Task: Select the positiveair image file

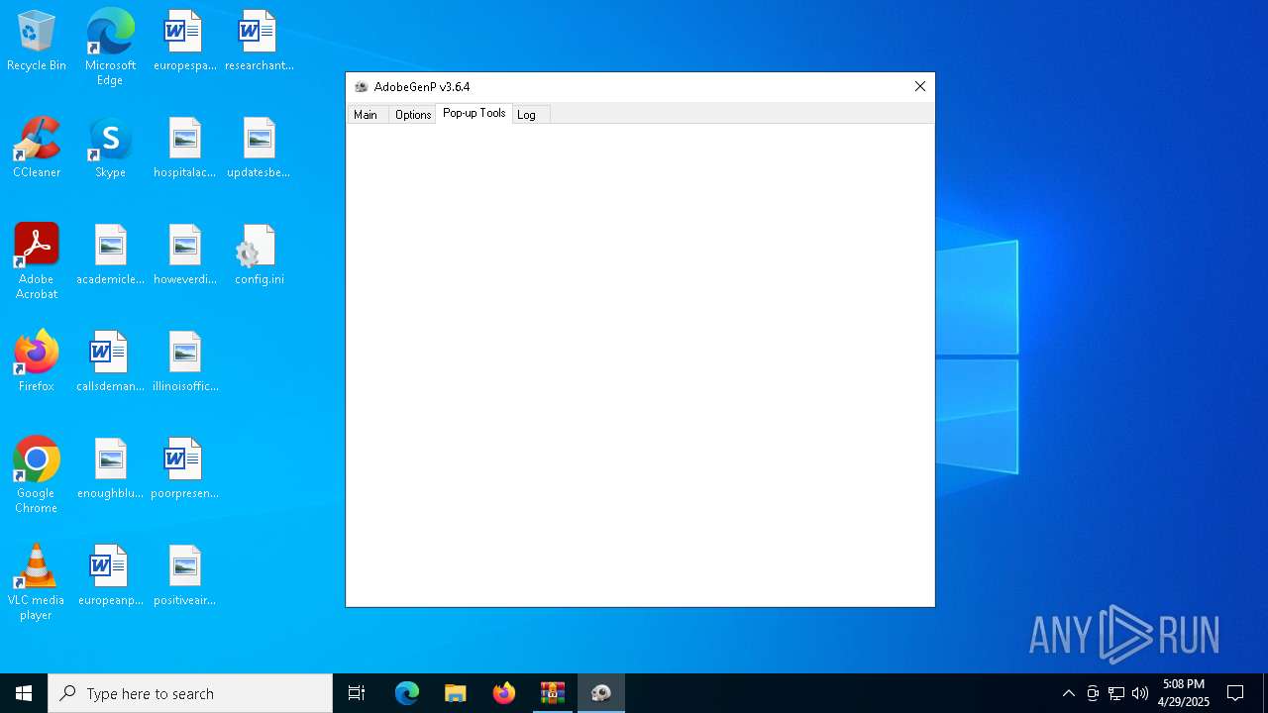Action: (184, 576)
